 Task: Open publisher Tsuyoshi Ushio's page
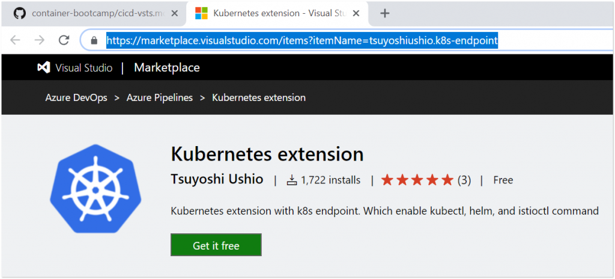coord(217,179)
